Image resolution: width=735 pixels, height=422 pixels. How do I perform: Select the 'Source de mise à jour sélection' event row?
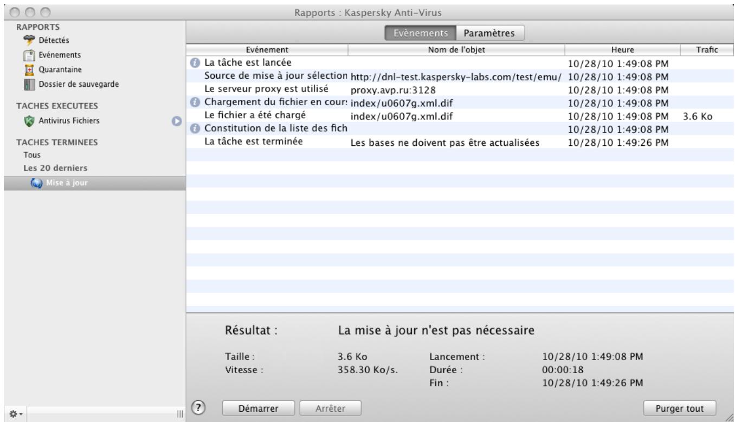pos(461,75)
